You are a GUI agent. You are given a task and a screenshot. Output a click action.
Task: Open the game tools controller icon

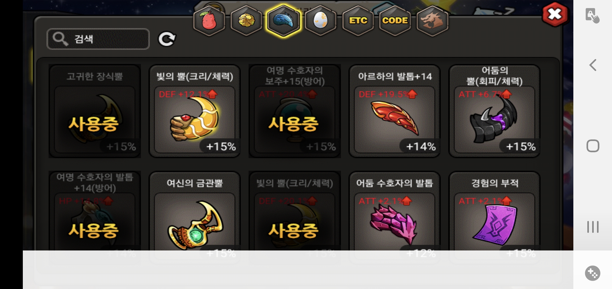(x=593, y=273)
